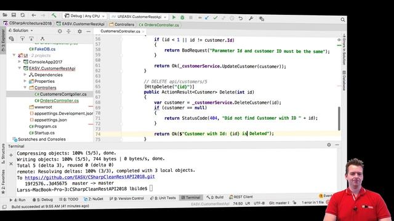Open settings with the wrench icon
The height and width of the screenshot is (221, 394).
251,18
